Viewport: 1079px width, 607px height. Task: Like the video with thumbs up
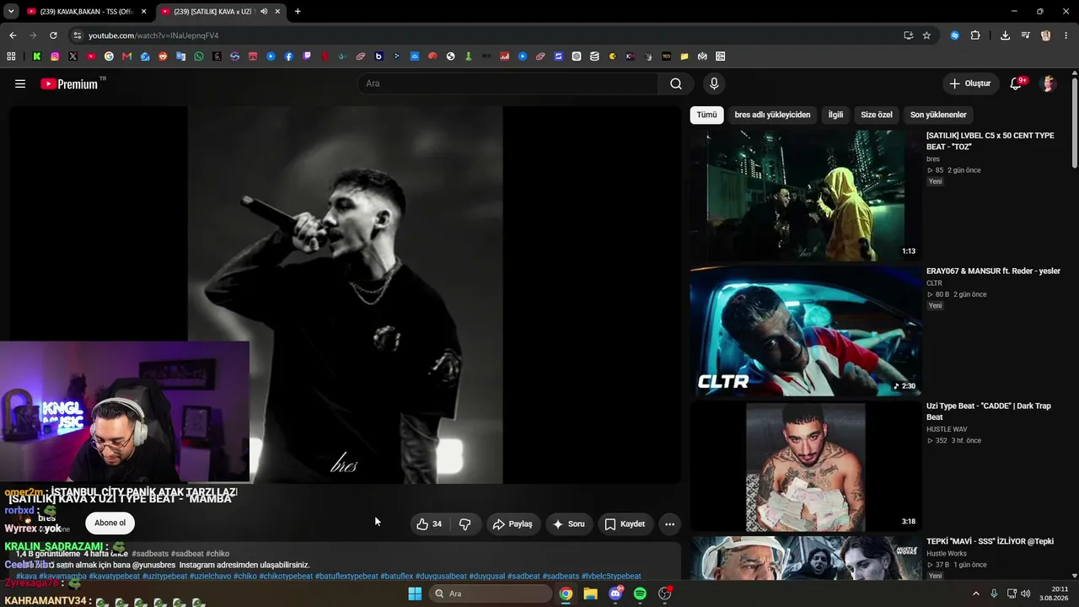429,524
